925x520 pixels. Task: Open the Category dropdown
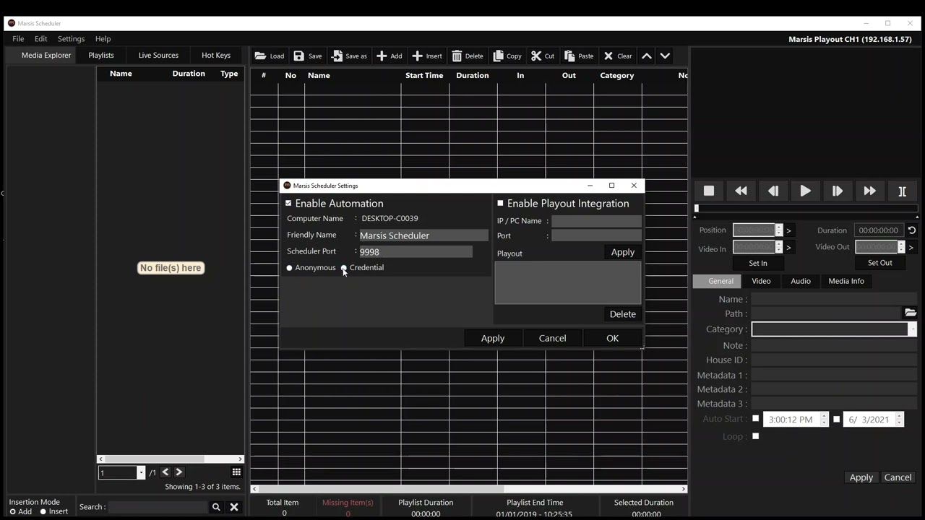tap(912, 329)
